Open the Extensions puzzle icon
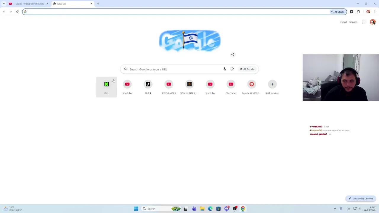 (x=358, y=12)
